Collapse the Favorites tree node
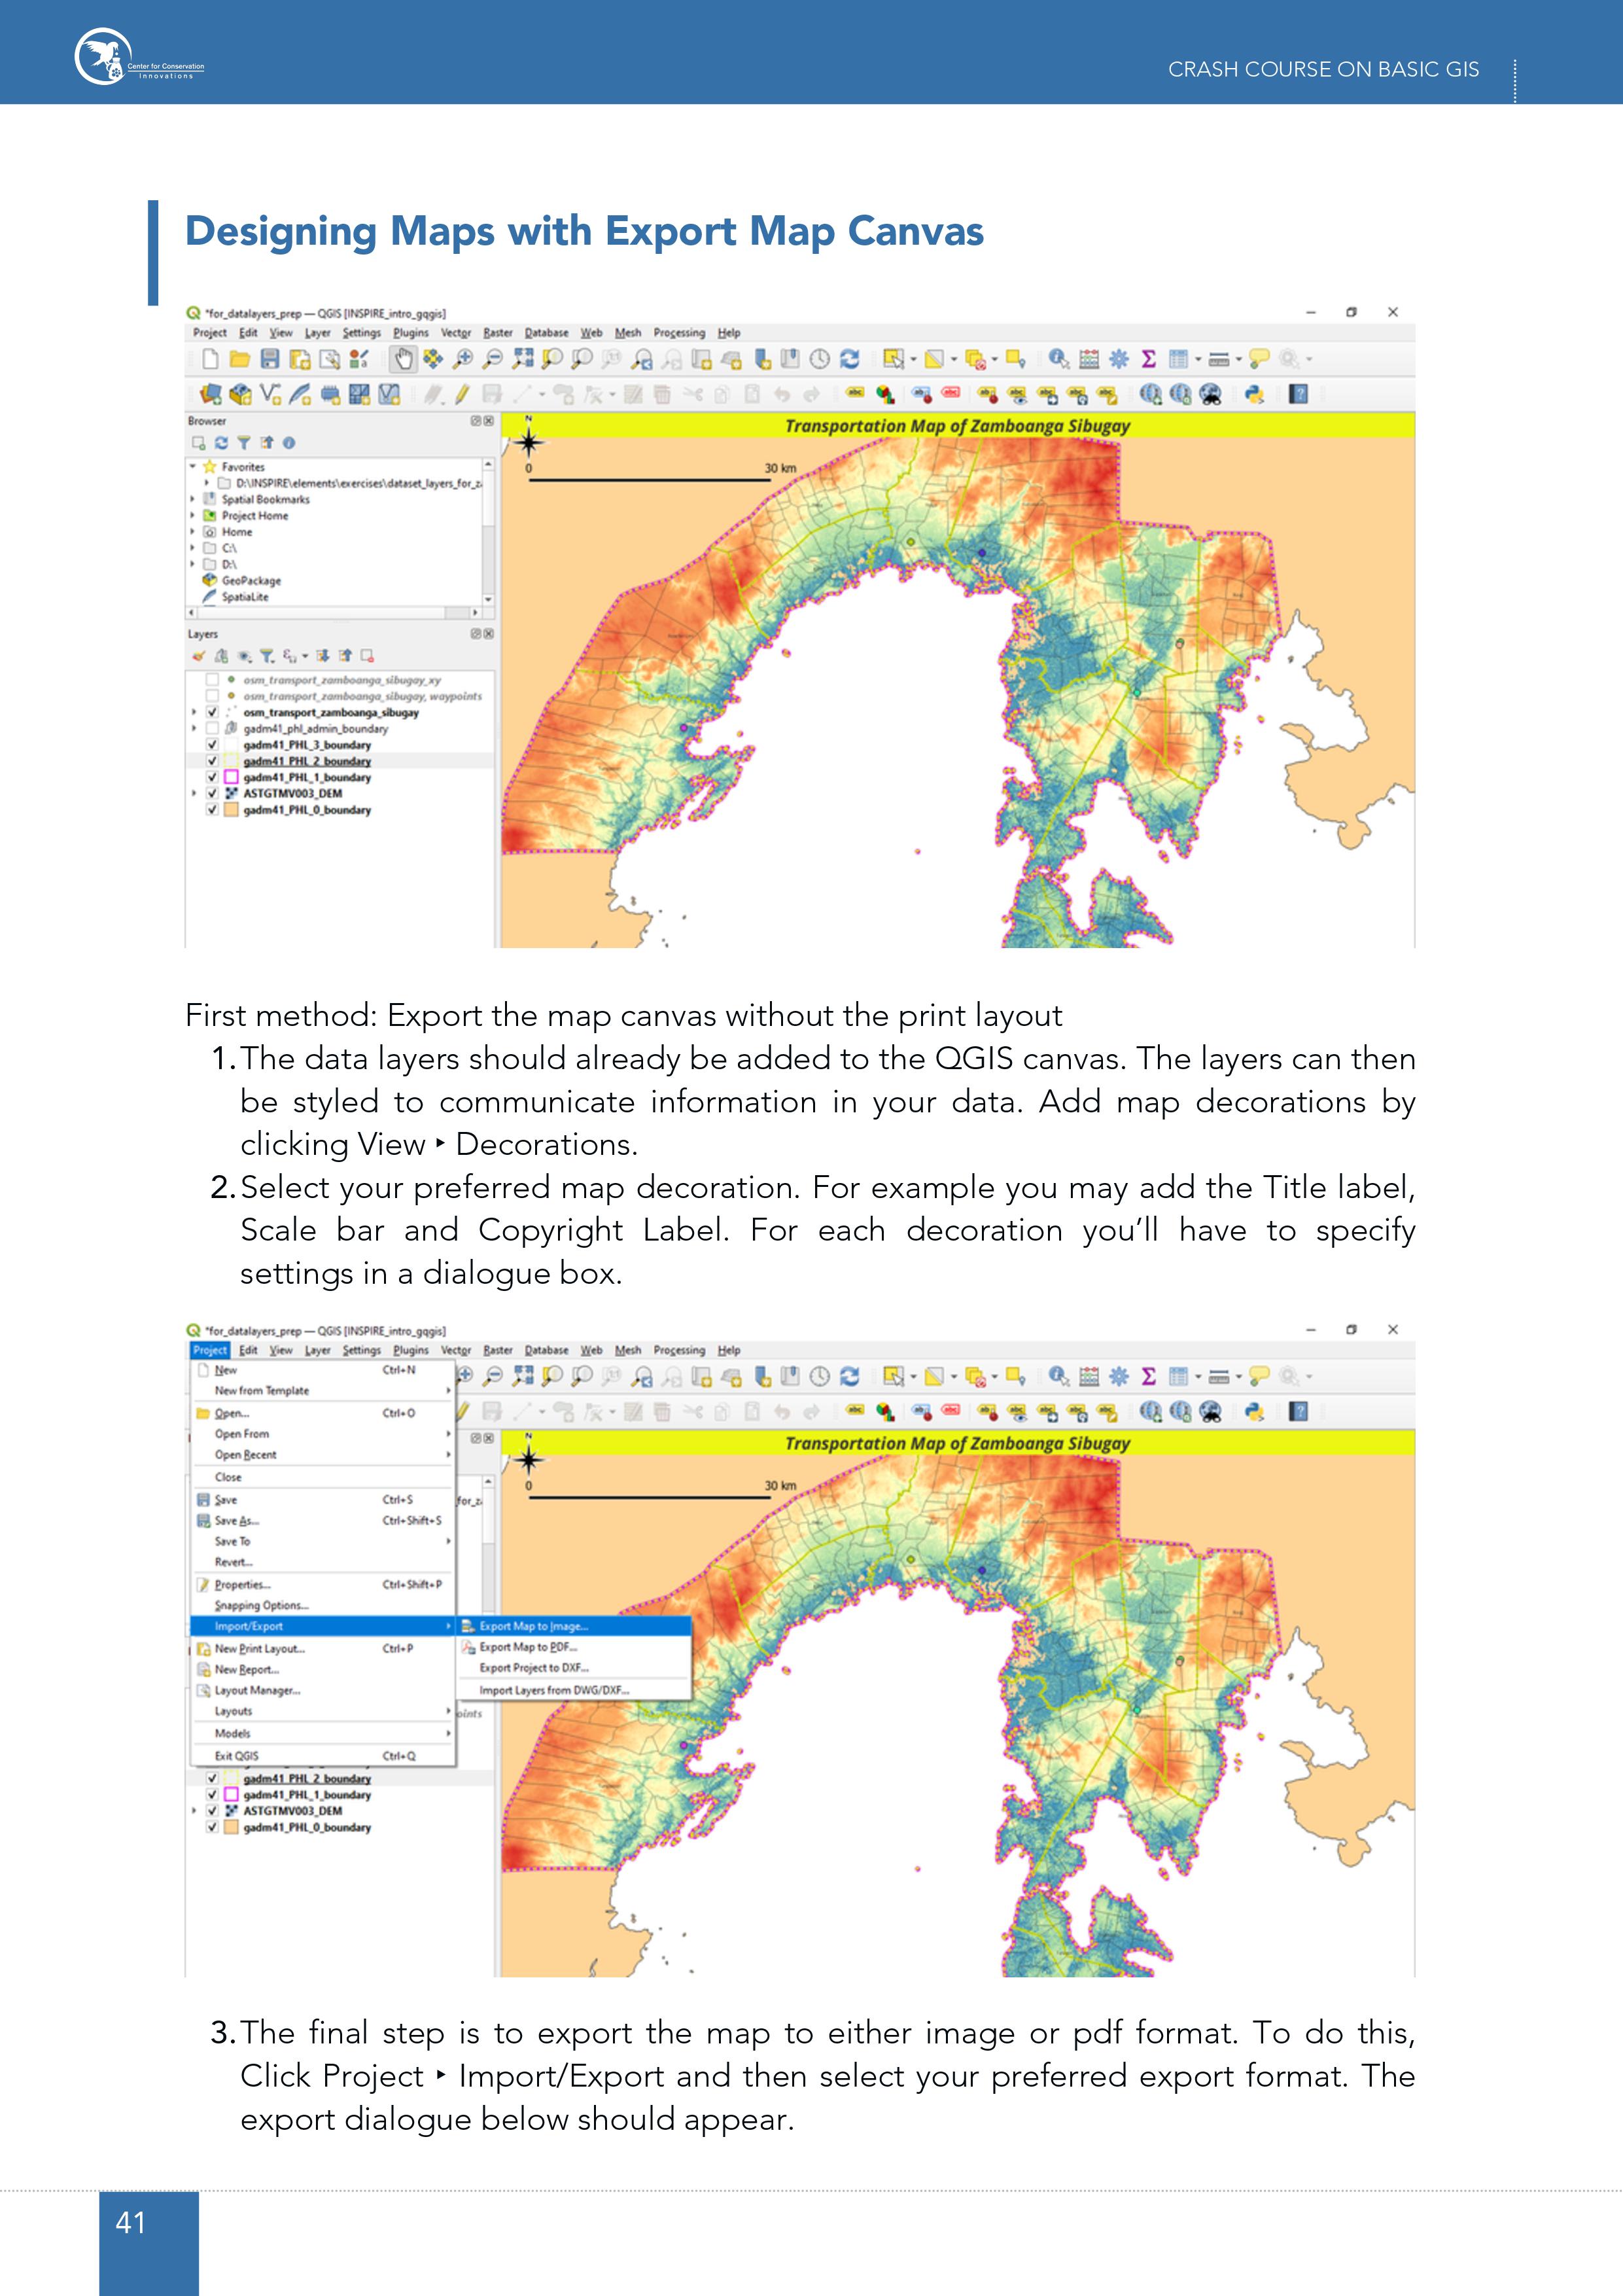1623x2296 pixels. coord(192,466)
